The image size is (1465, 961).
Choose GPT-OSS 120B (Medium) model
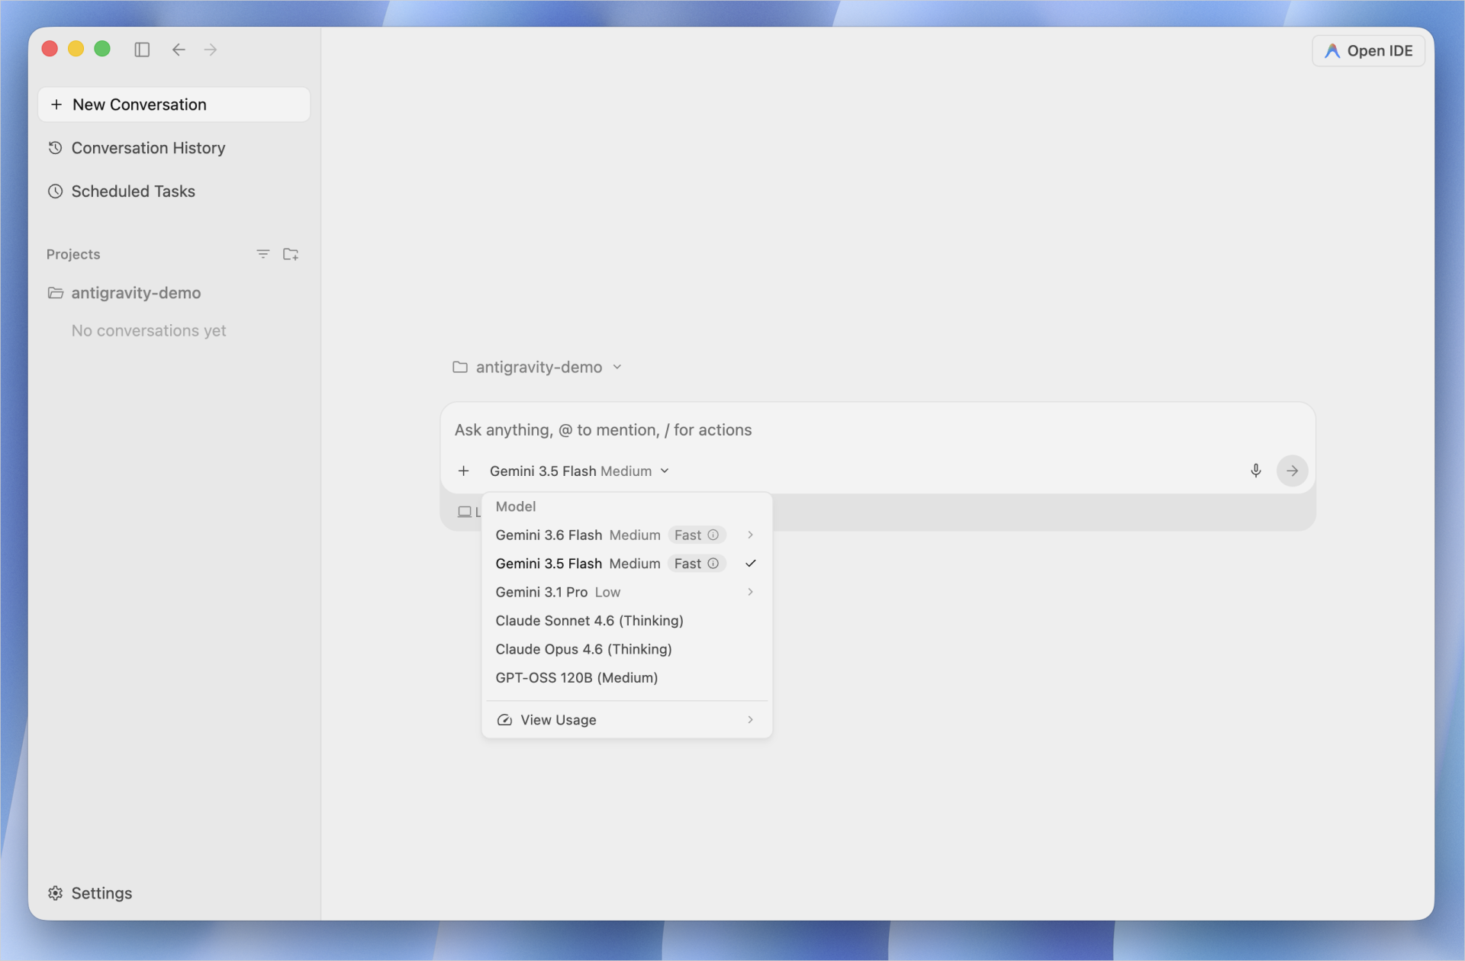tap(626, 678)
